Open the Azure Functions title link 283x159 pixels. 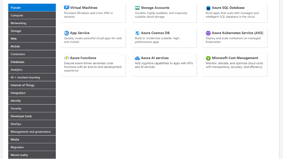coord(83,58)
